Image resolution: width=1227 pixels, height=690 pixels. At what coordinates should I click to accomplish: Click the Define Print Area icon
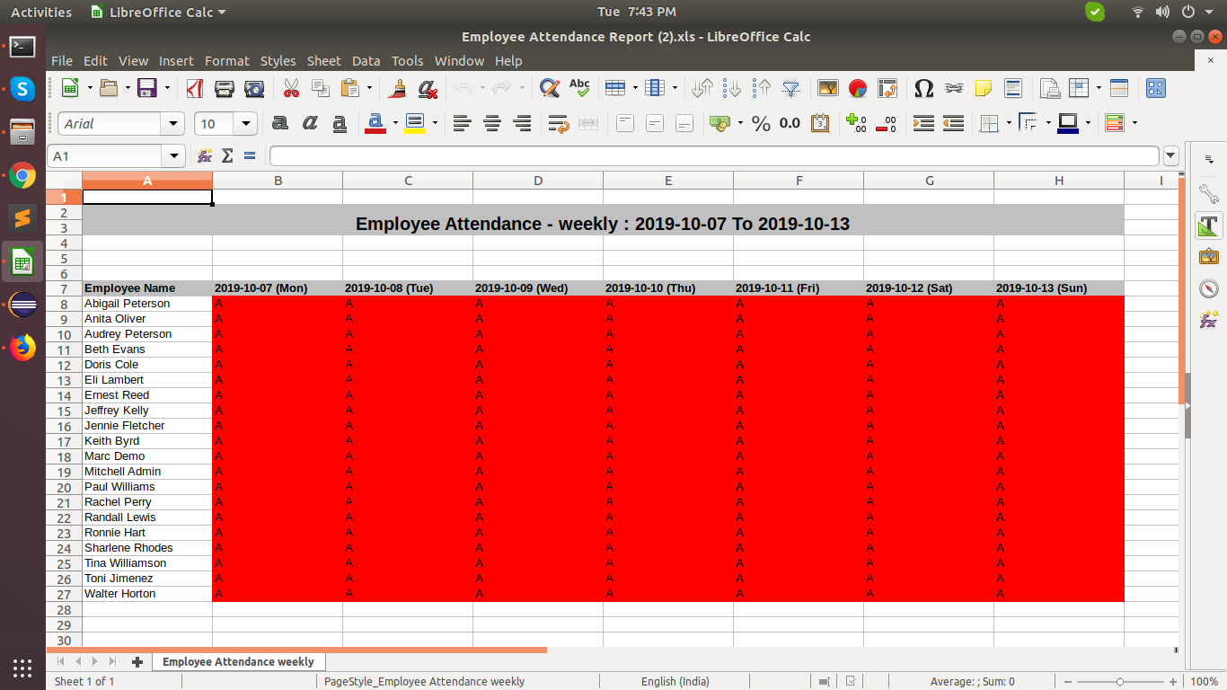pyautogui.click(x=1049, y=88)
